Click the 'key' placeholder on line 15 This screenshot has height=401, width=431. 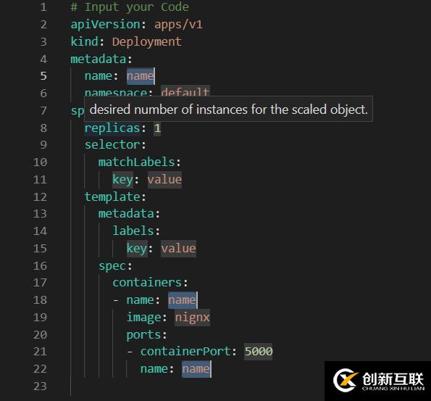137,249
